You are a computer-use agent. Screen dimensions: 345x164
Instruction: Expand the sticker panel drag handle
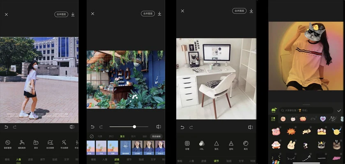pos(306,105)
